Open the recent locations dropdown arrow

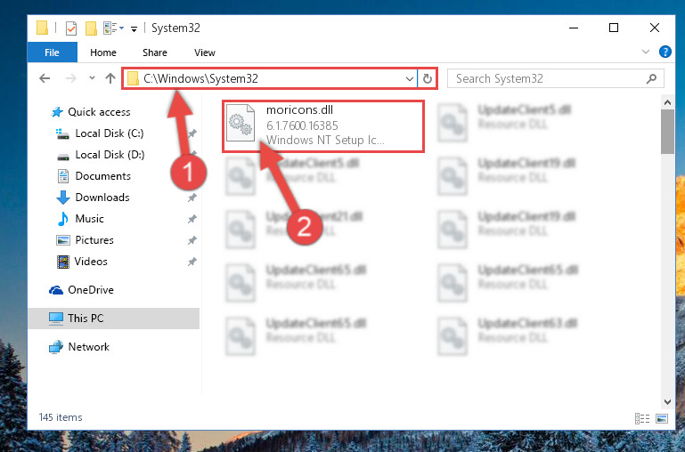click(92, 78)
